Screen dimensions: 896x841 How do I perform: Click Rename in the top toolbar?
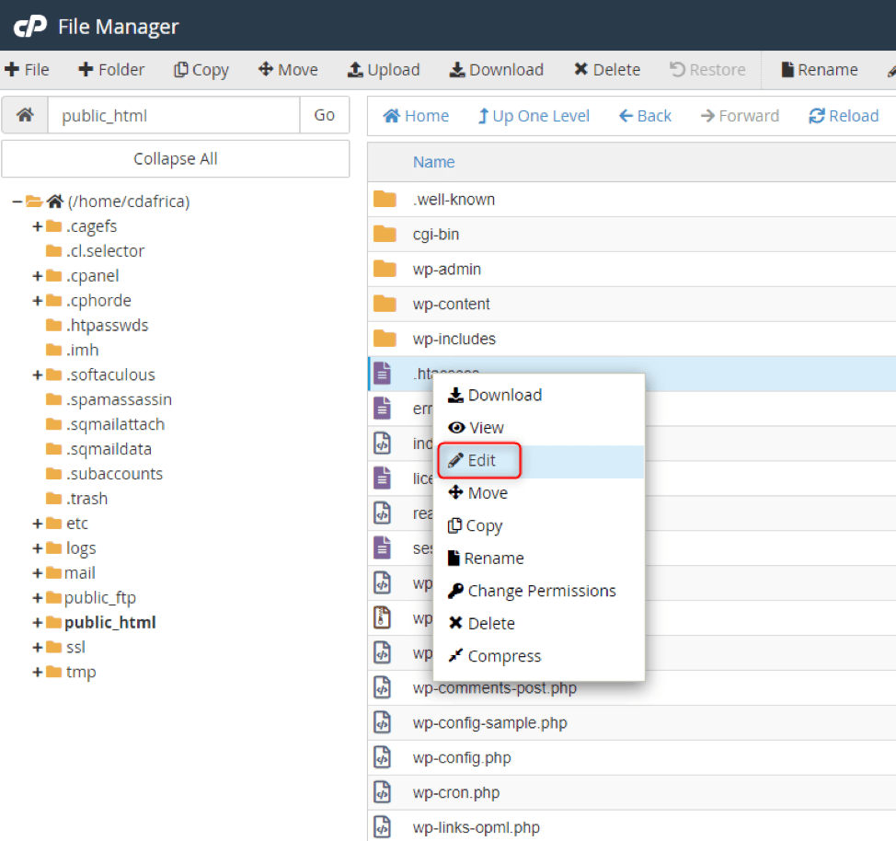(x=820, y=70)
